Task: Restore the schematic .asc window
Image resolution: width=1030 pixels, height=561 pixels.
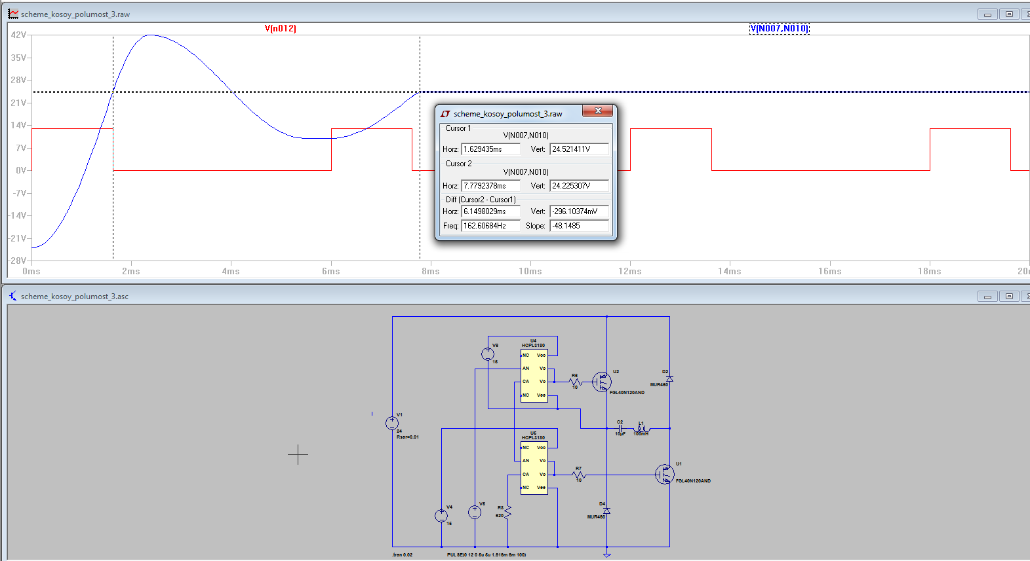Action: [1009, 297]
